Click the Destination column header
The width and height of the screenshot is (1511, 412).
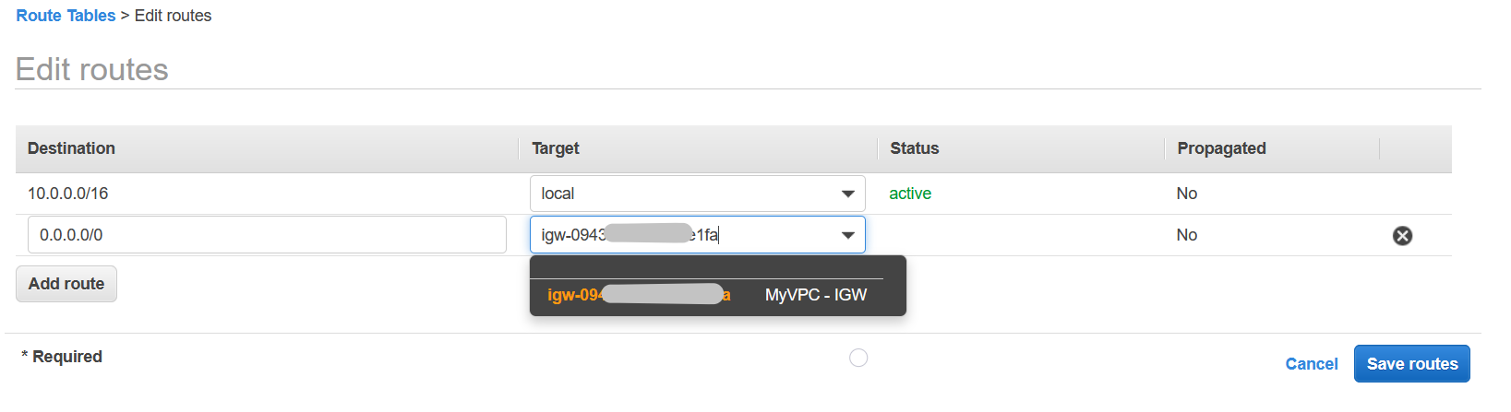click(x=71, y=148)
